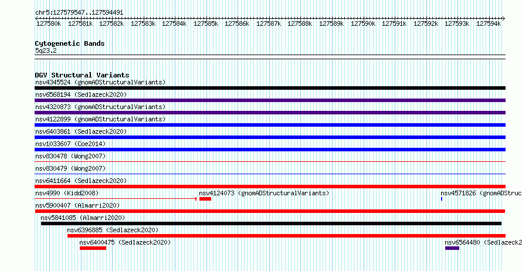
Task: Click the Cytogenetic Bands track title
Action: tap(70, 43)
